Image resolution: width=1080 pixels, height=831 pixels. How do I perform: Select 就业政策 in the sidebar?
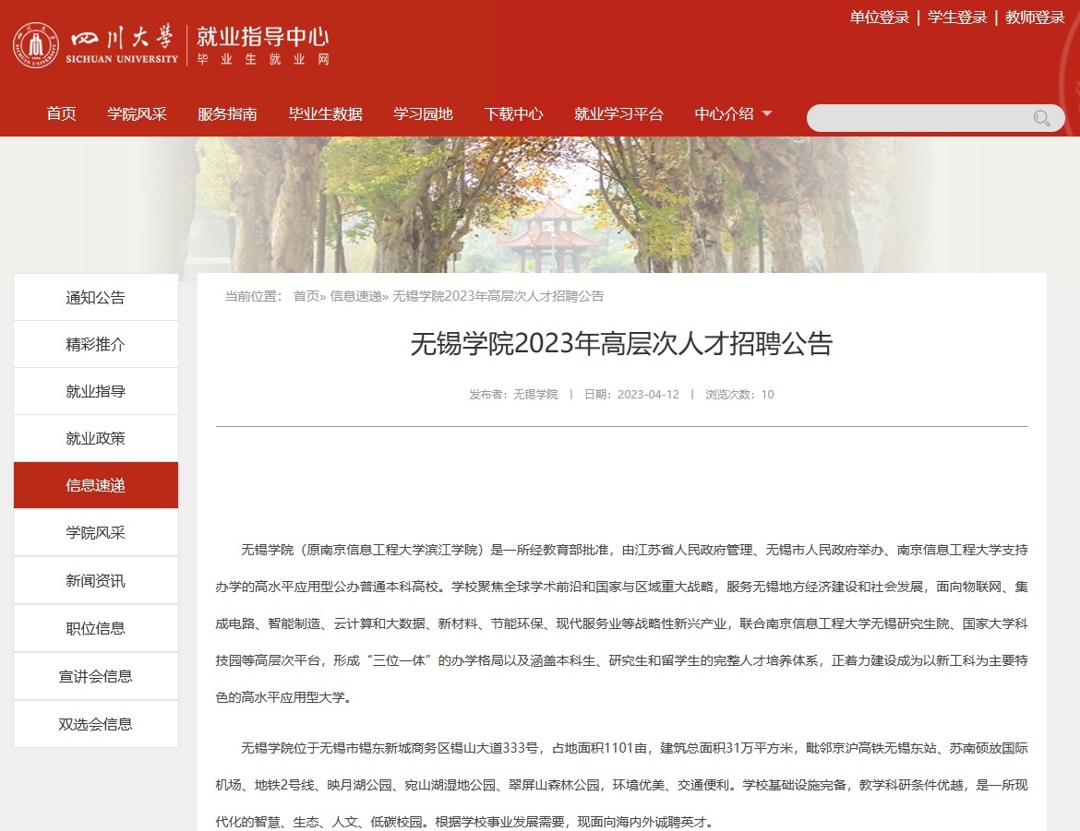(x=95, y=439)
